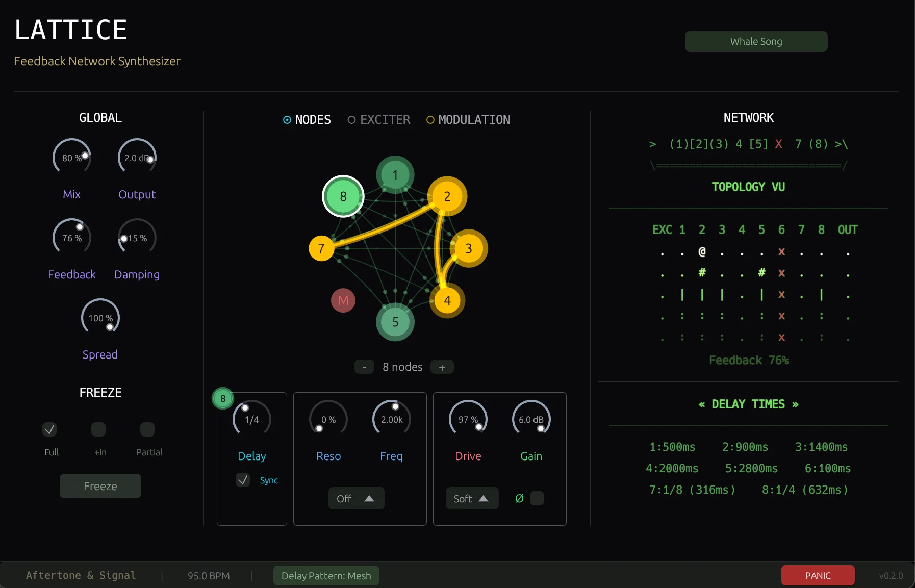Adjust the Spread knob
The height and width of the screenshot is (588, 915).
click(x=100, y=317)
